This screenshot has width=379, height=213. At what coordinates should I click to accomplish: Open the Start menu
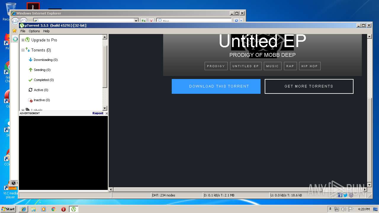[8, 209]
